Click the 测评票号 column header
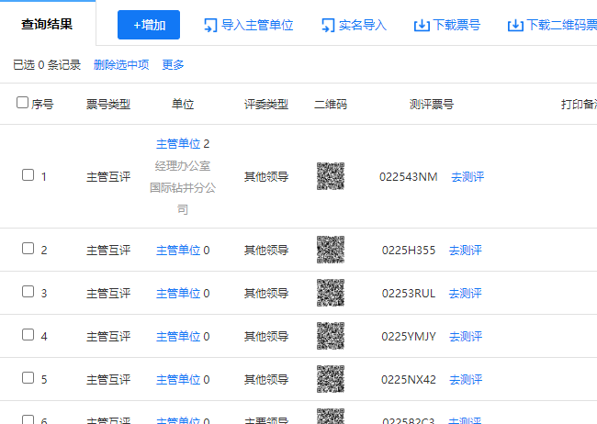The height and width of the screenshot is (424, 597). [x=432, y=104]
